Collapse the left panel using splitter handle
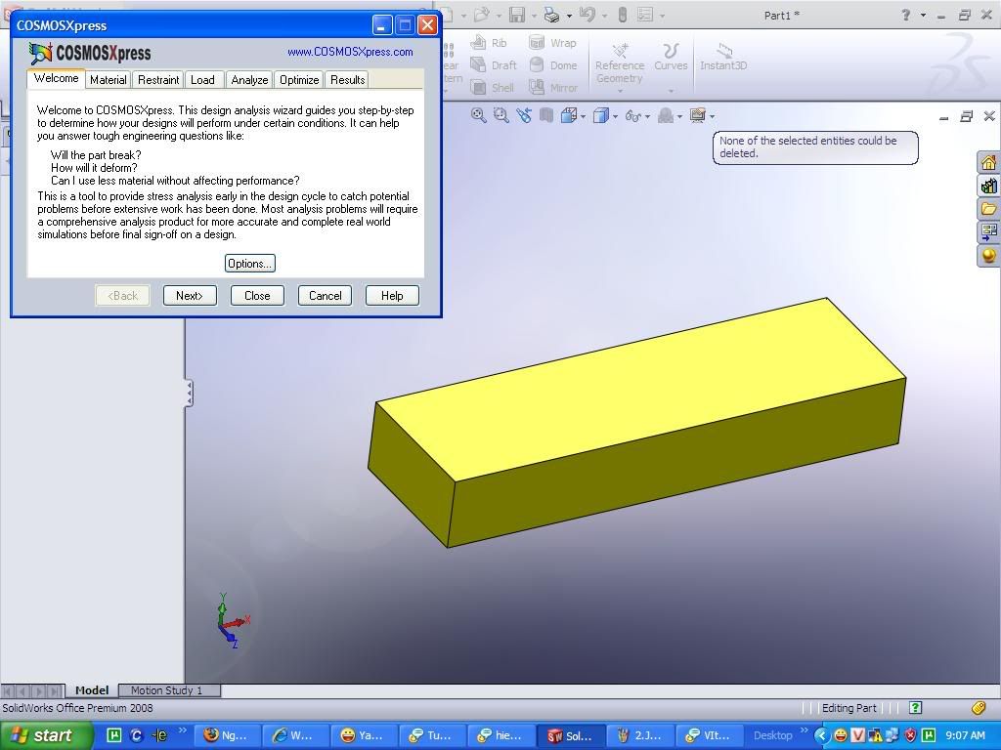This screenshot has width=1001, height=750. 189,393
